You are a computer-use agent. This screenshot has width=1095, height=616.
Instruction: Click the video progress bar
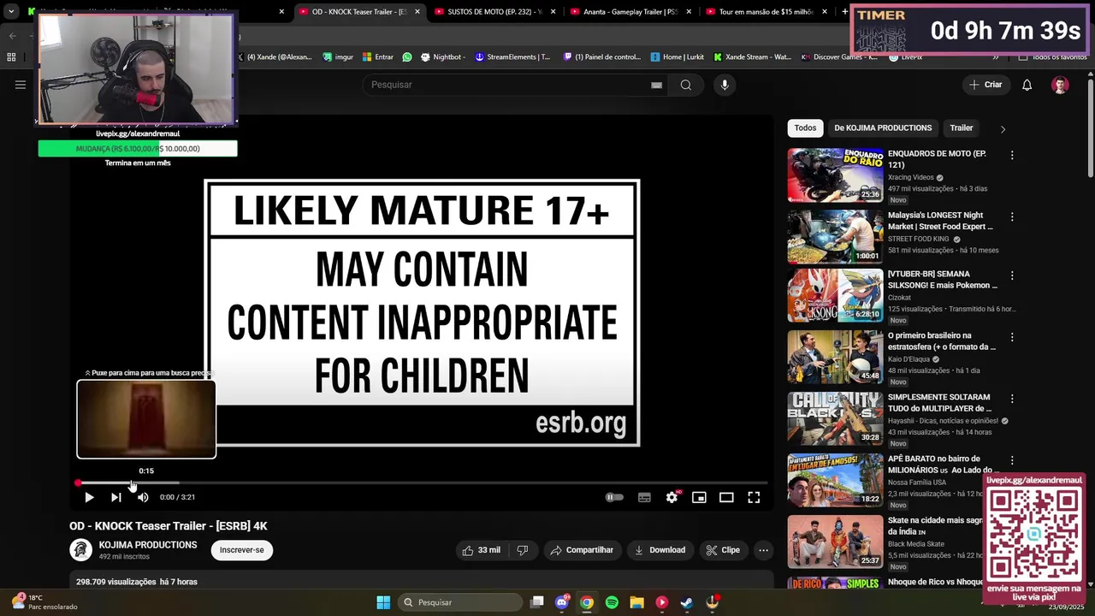coord(422,483)
